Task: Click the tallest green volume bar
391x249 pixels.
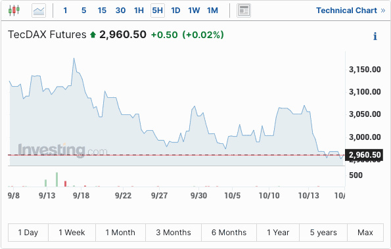Action: (57, 179)
